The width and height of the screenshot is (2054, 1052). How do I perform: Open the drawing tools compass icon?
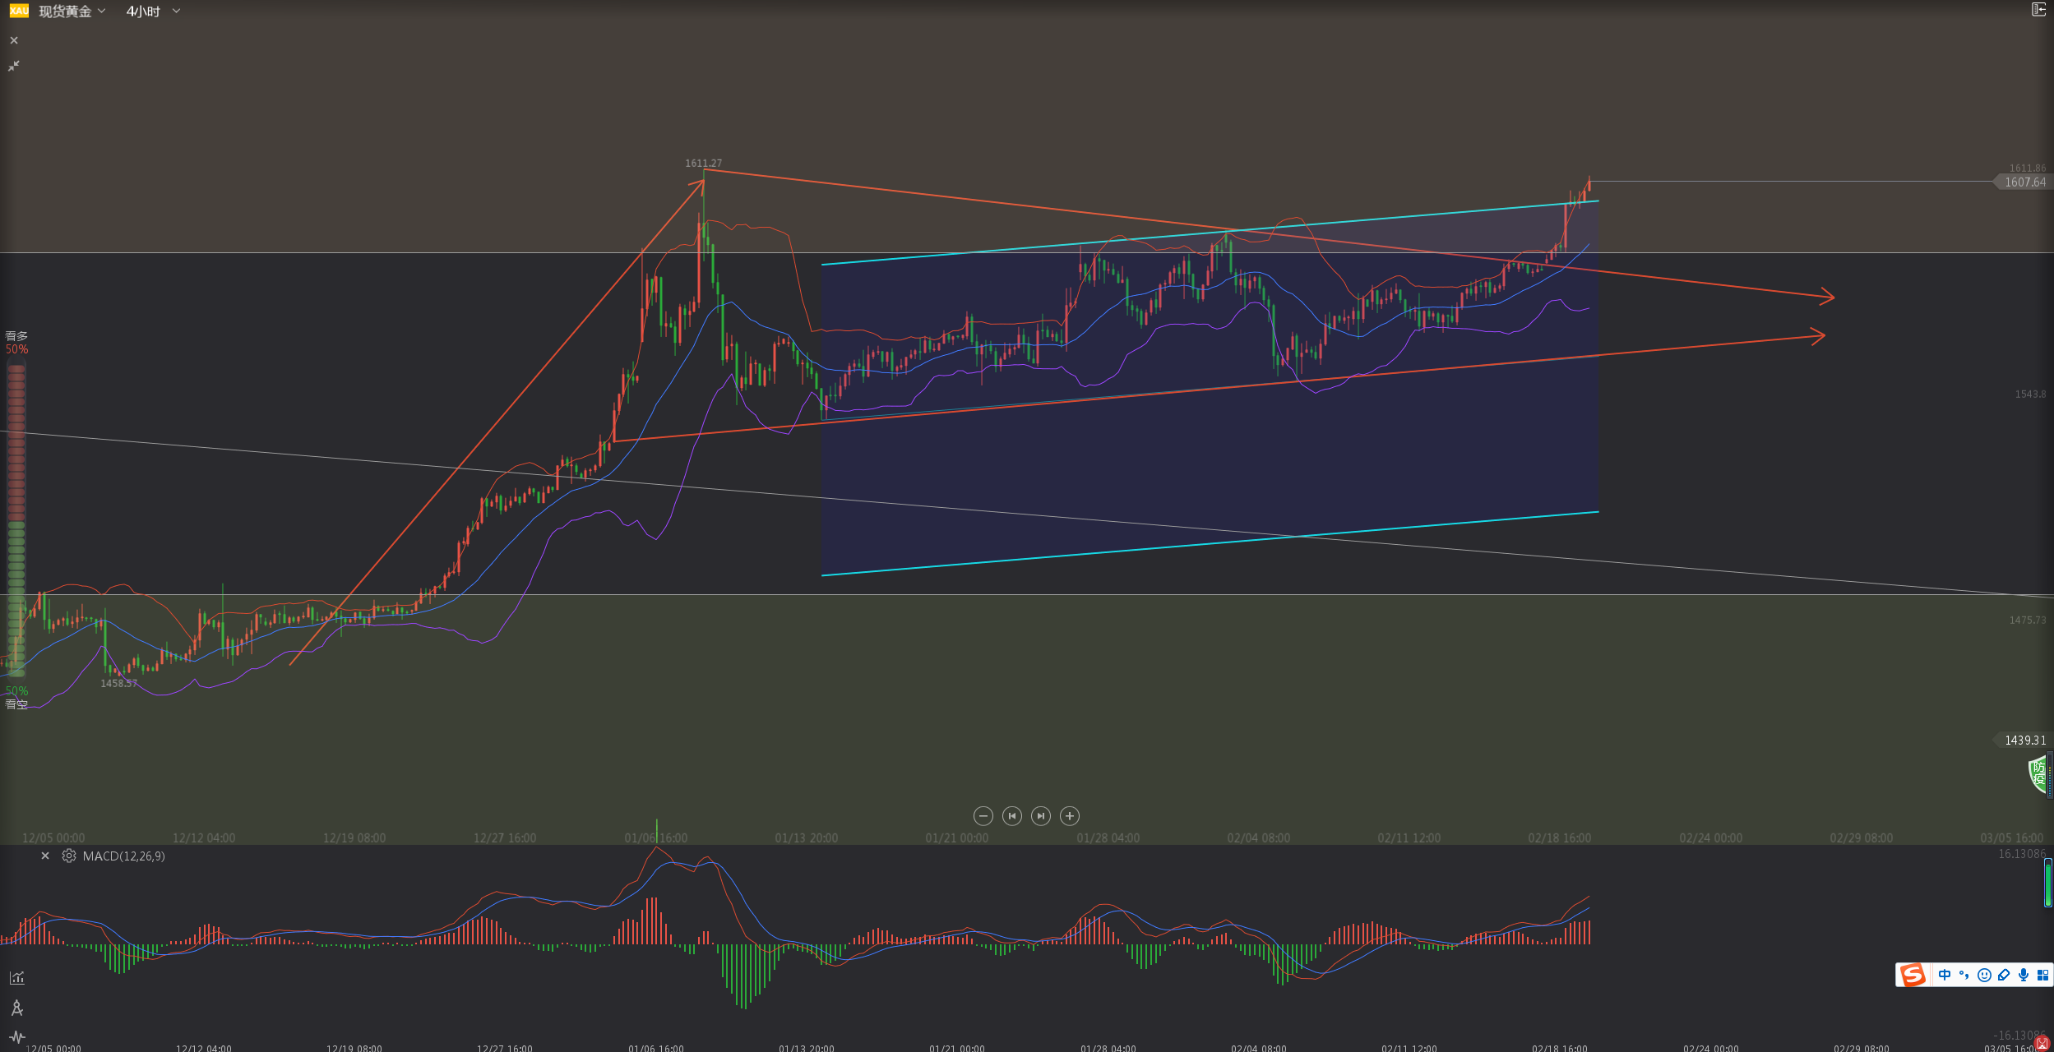(16, 1008)
